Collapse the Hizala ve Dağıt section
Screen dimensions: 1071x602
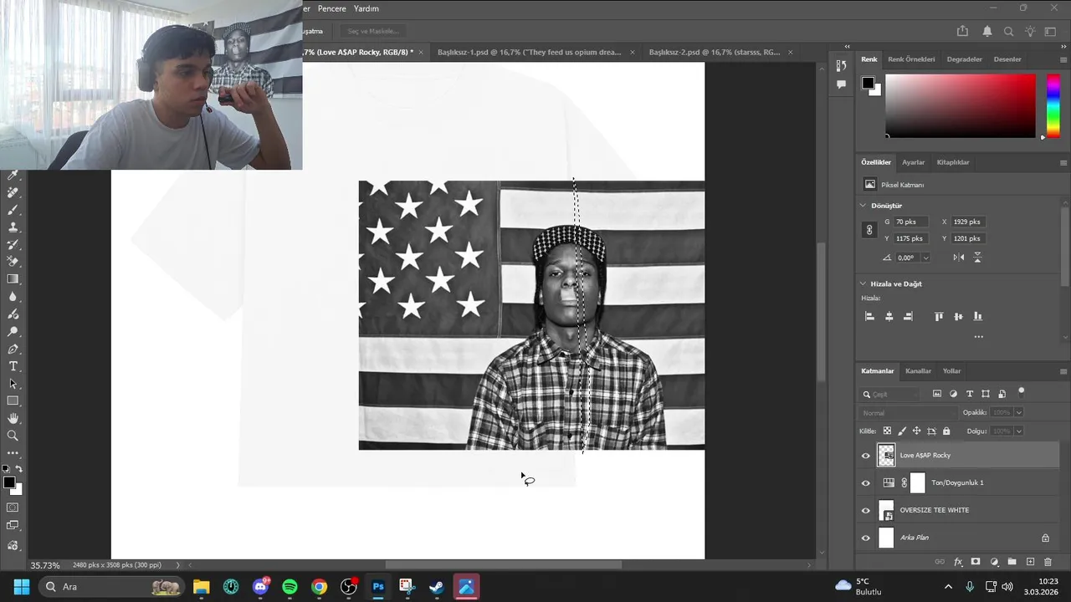coord(863,283)
